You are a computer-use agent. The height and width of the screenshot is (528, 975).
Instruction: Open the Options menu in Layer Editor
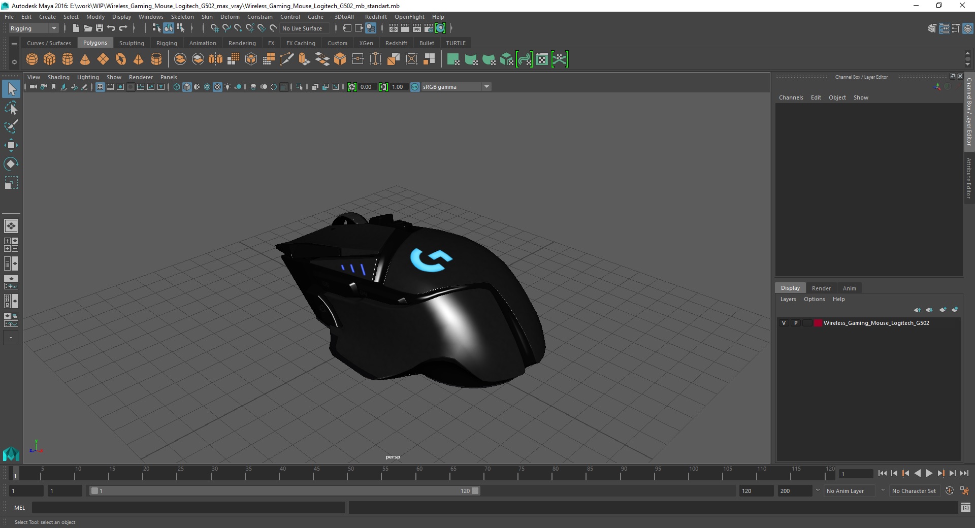814,299
